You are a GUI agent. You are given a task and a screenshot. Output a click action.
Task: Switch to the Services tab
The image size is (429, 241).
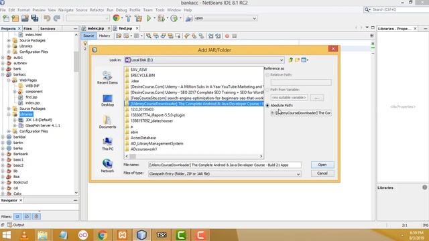tap(48, 29)
